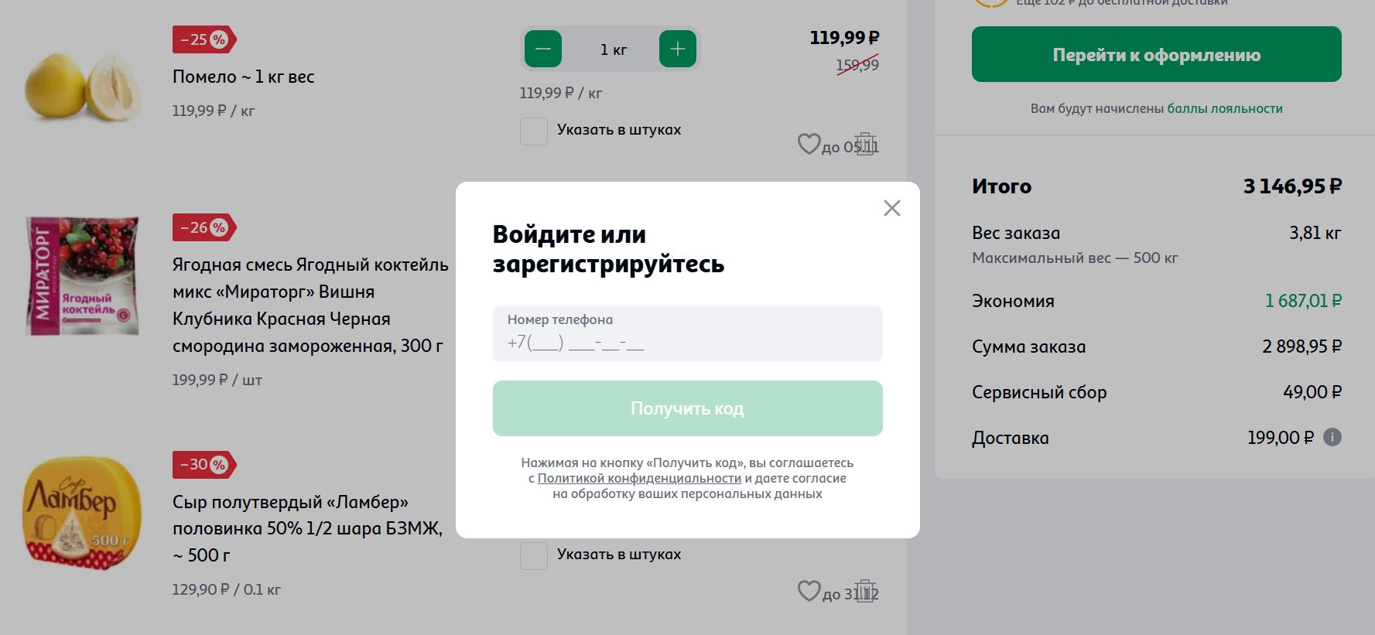Add Помело to favorites via heart icon
This screenshot has width=1375, height=635.
[x=810, y=144]
